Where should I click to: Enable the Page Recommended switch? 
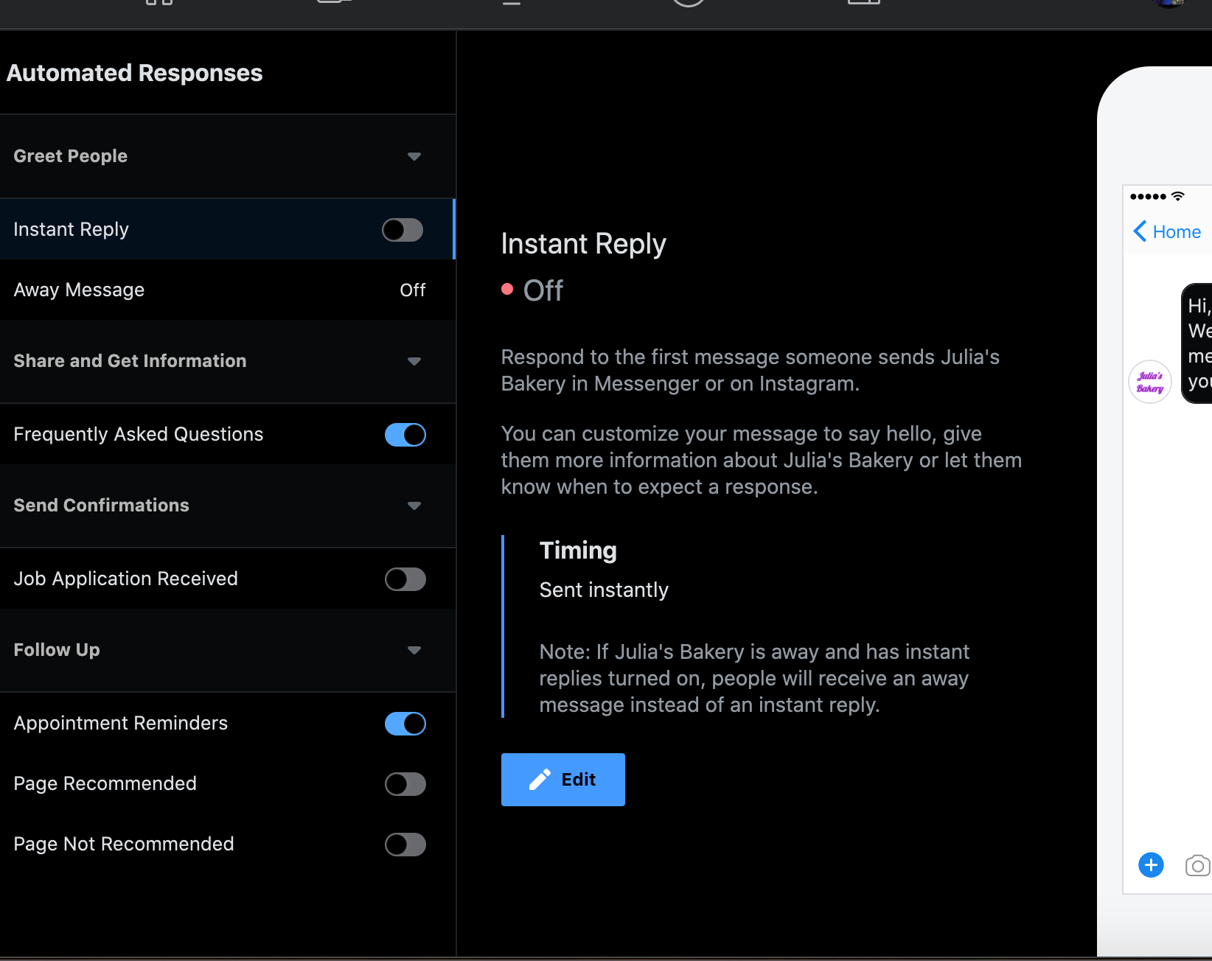[405, 784]
